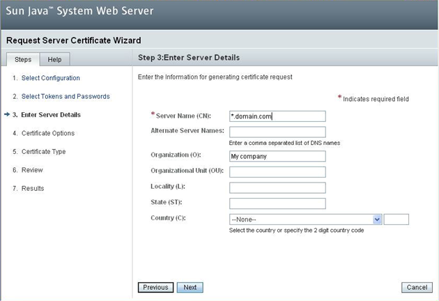Viewport: 439px width, 301px height.
Task: Focus the Server Name (CN) field
Action: pyautogui.click(x=277, y=116)
